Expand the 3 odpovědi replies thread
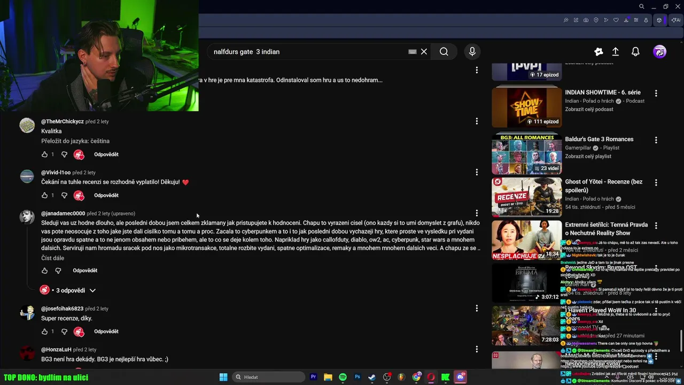This screenshot has width=684, height=385. 68,290
